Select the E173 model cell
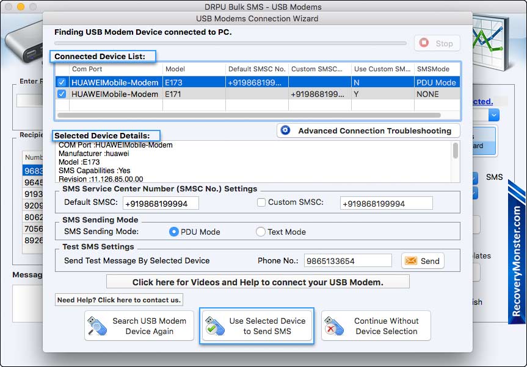Image resolution: width=527 pixels, height=367 pixels. [x=194, y=82]
